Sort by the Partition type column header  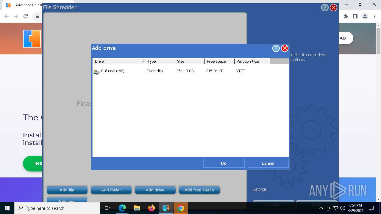coord(252,61)
